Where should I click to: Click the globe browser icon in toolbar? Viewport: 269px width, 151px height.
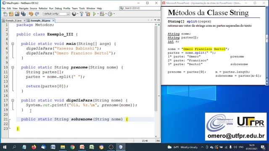(74, 14)
